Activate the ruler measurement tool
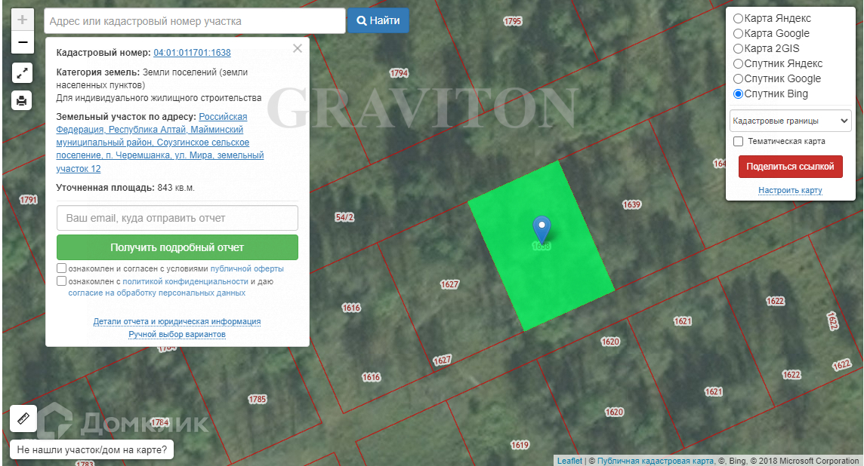Screen dimensions: 864x466 (x=23, y=418)
